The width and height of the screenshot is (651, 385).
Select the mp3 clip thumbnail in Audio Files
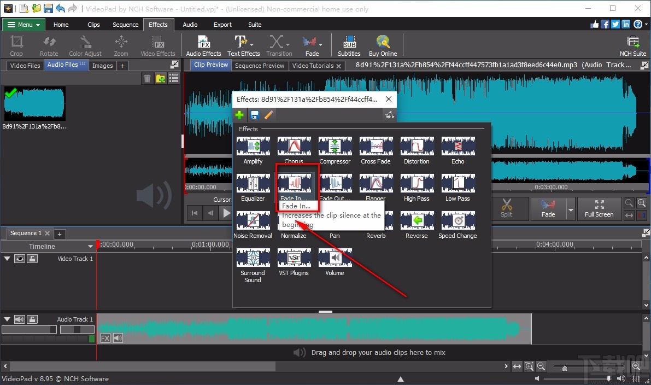[34, 103]
